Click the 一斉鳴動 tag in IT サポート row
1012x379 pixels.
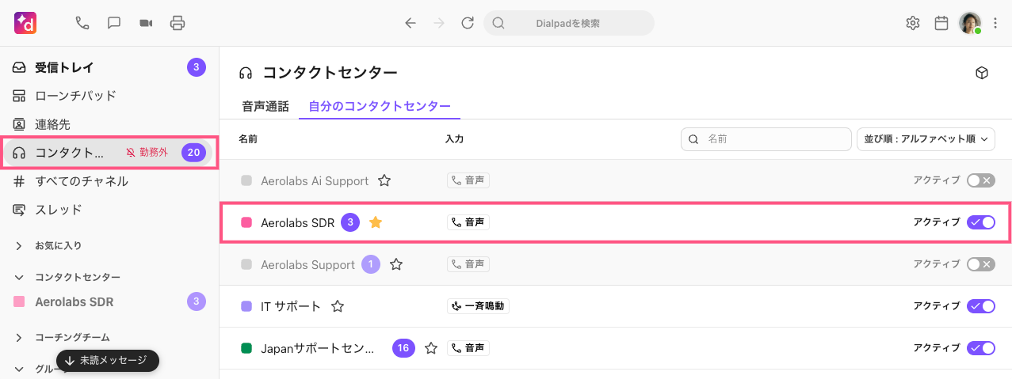[478, 305]
